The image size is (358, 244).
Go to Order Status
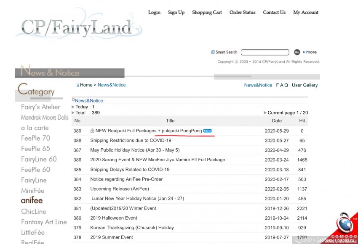coord(242,13)
